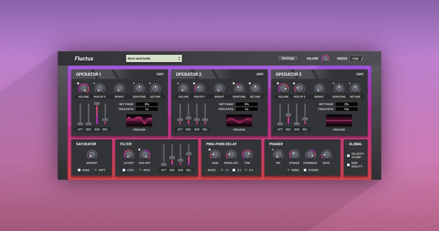Click Operator 1 BRIGHT knob
This screenshot has height=231, width=439.
pyautogui.click(x=119, y=89)
